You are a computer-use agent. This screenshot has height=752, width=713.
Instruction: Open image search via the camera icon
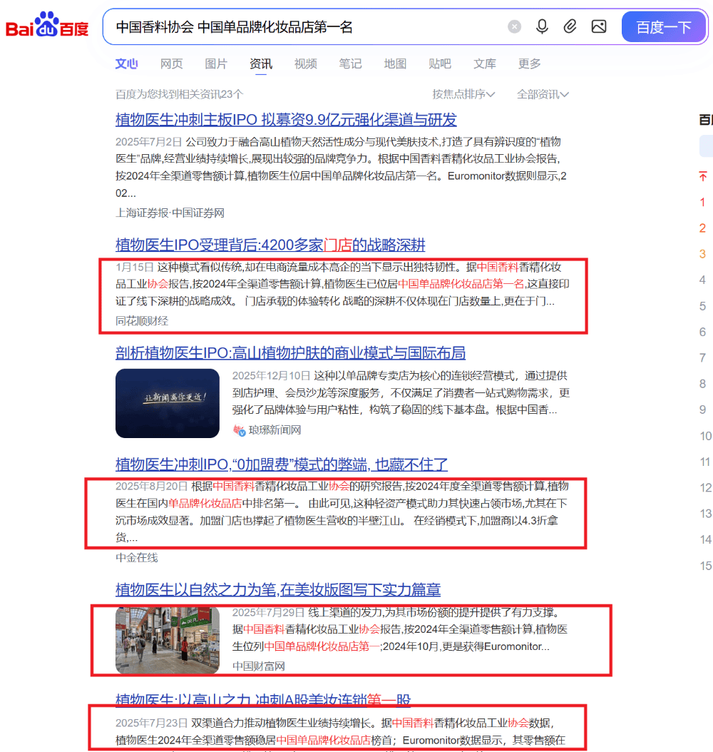(x=598, y=26)
